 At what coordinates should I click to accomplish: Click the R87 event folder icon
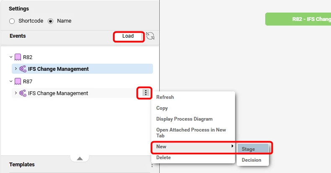(18, 81)
